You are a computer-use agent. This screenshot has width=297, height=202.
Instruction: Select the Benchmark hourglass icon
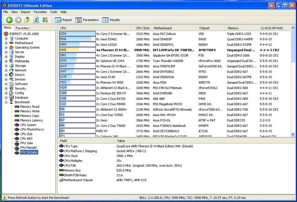12,102
